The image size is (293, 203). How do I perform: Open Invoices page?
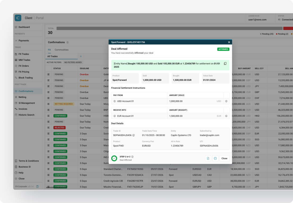[x=28, y=109]
